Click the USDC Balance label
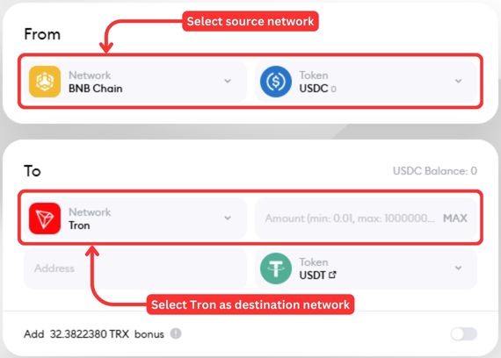This screenshot has width=501, height=358. click(435, 171)
